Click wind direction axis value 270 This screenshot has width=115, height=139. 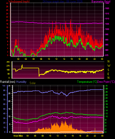(8, 66)
